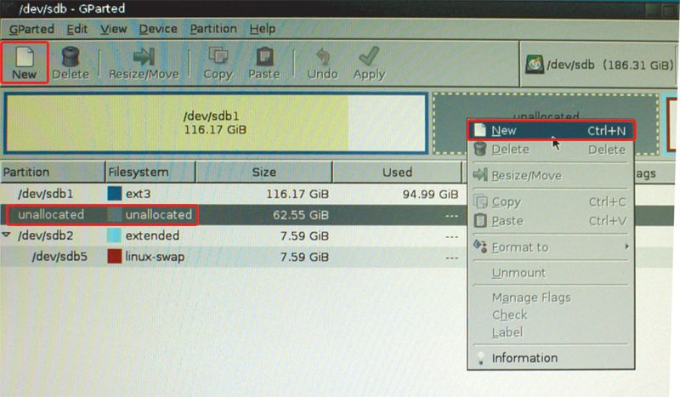Click the extended filesystem label
Viewport: 680px width, 397px height.
(x=152, y=235)
